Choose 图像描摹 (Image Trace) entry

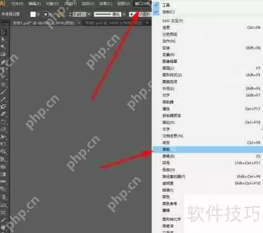(207, 61)
